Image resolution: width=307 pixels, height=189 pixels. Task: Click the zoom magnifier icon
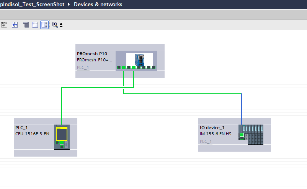point(55,25)
